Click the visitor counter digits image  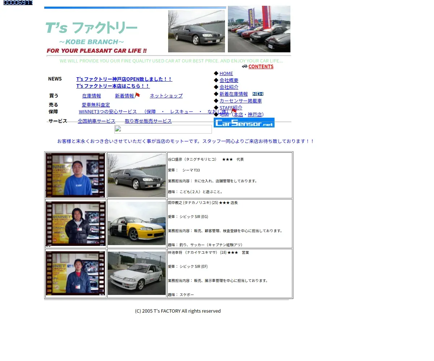click(x=18, y=3)
